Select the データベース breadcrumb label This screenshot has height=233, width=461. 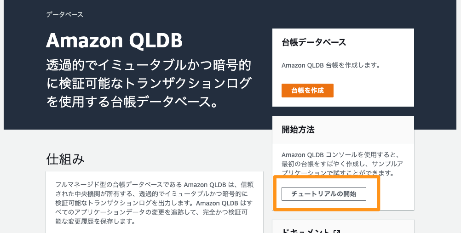(x=65, y=14)
